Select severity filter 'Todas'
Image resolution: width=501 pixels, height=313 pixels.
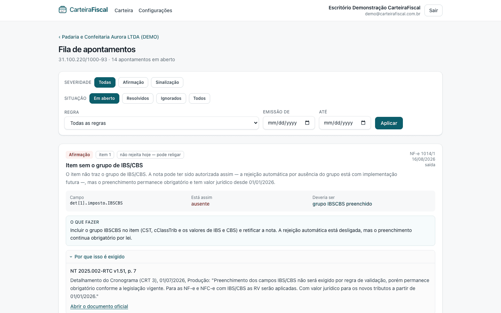pos(105,82)
